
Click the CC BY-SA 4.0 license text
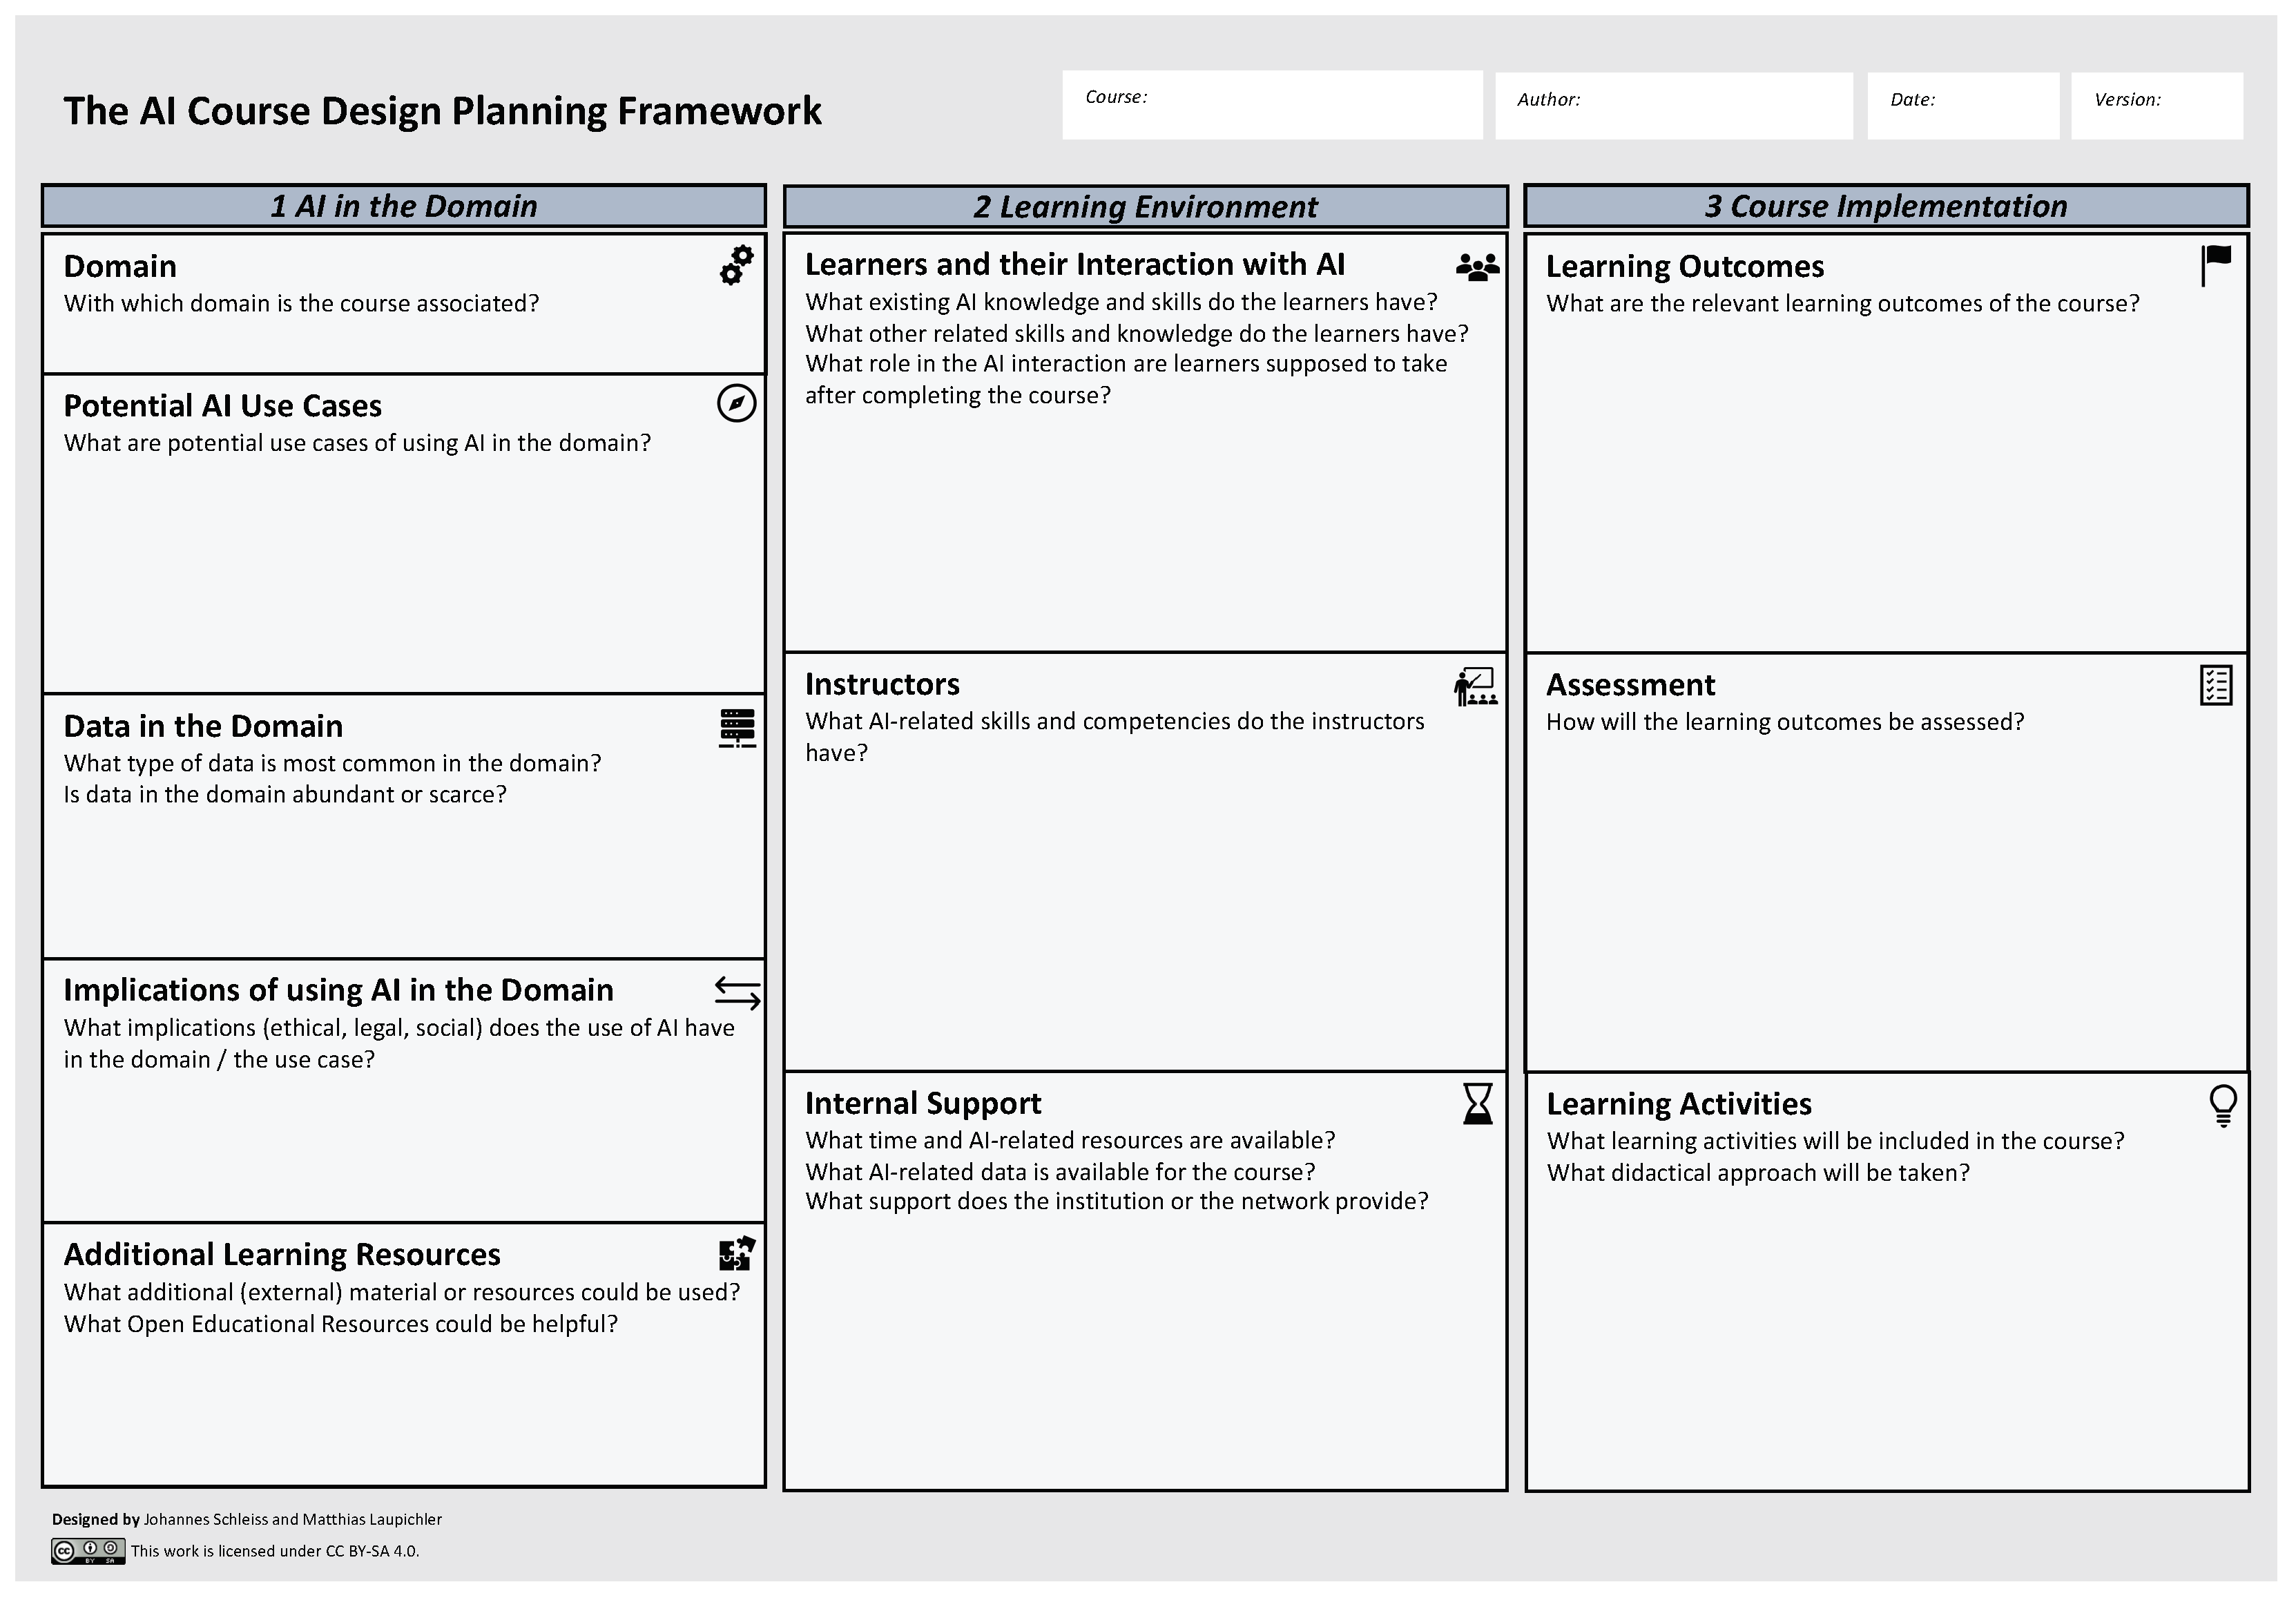275,1551
